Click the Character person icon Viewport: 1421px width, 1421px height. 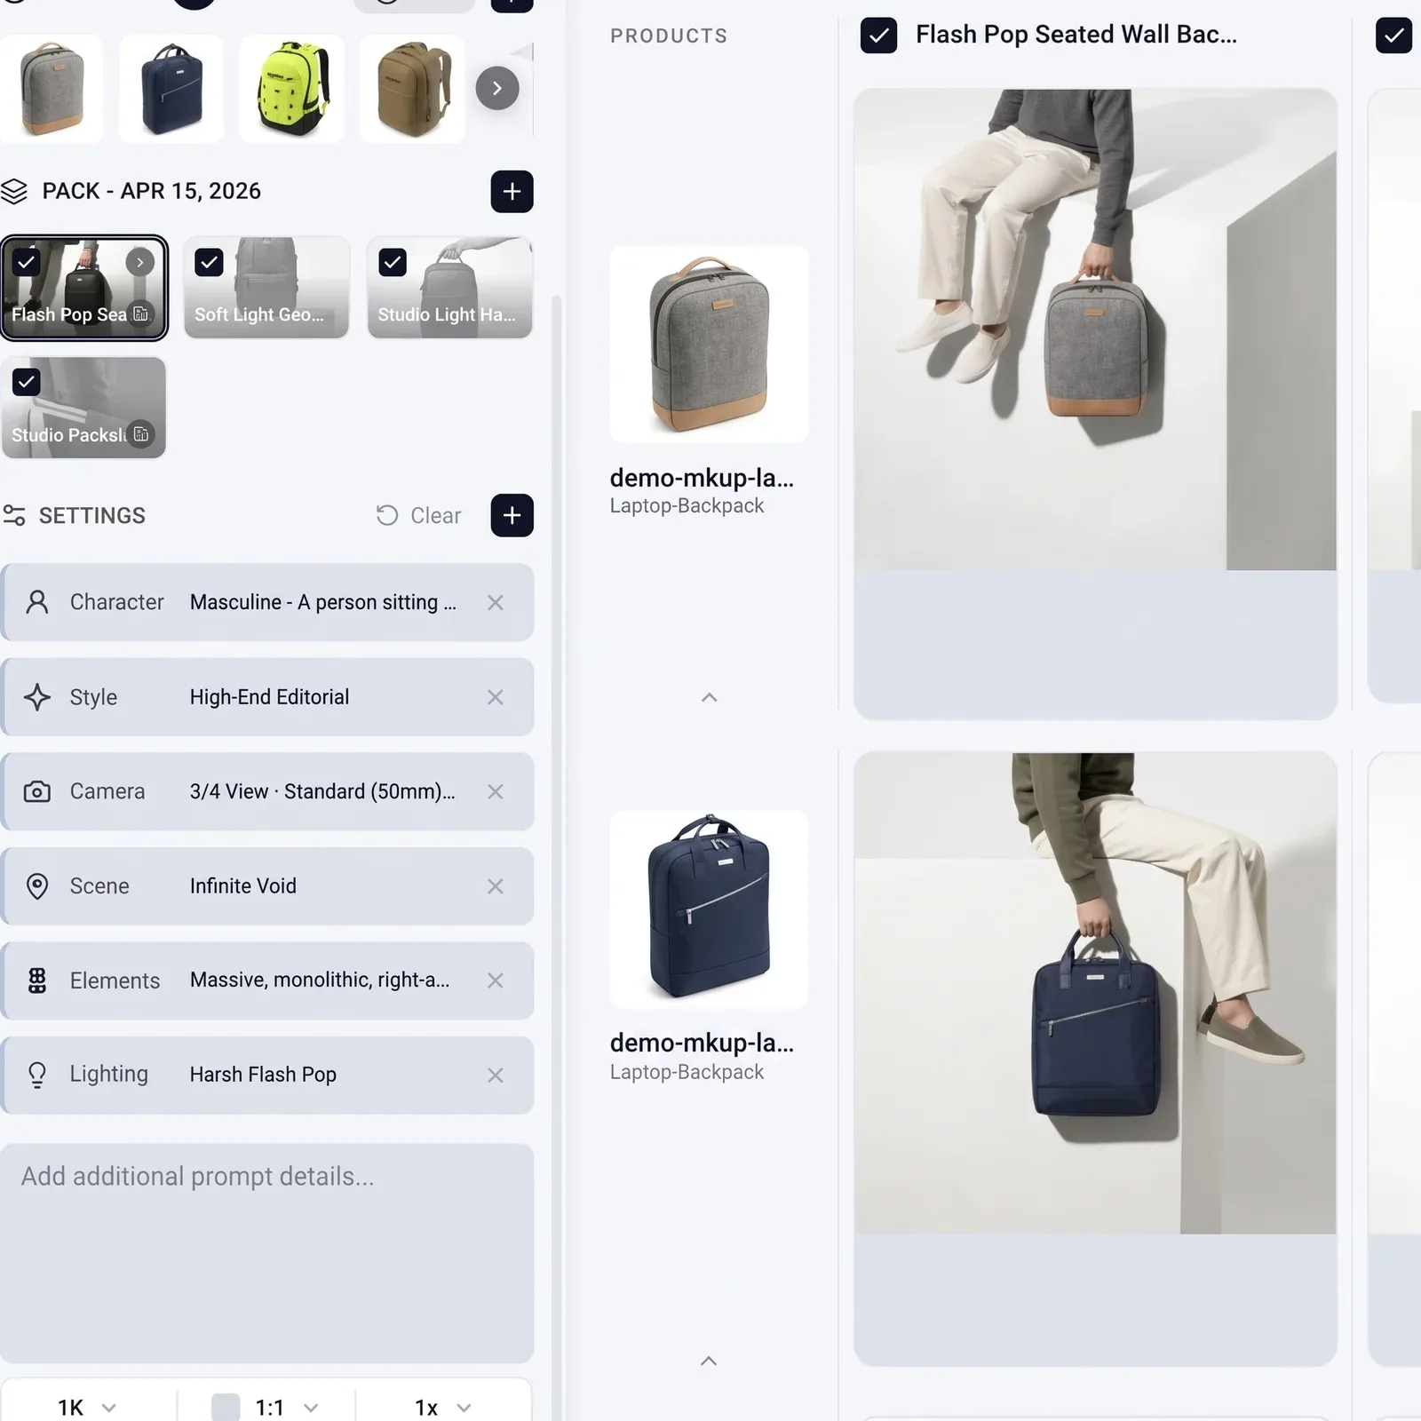coord(37,602)
